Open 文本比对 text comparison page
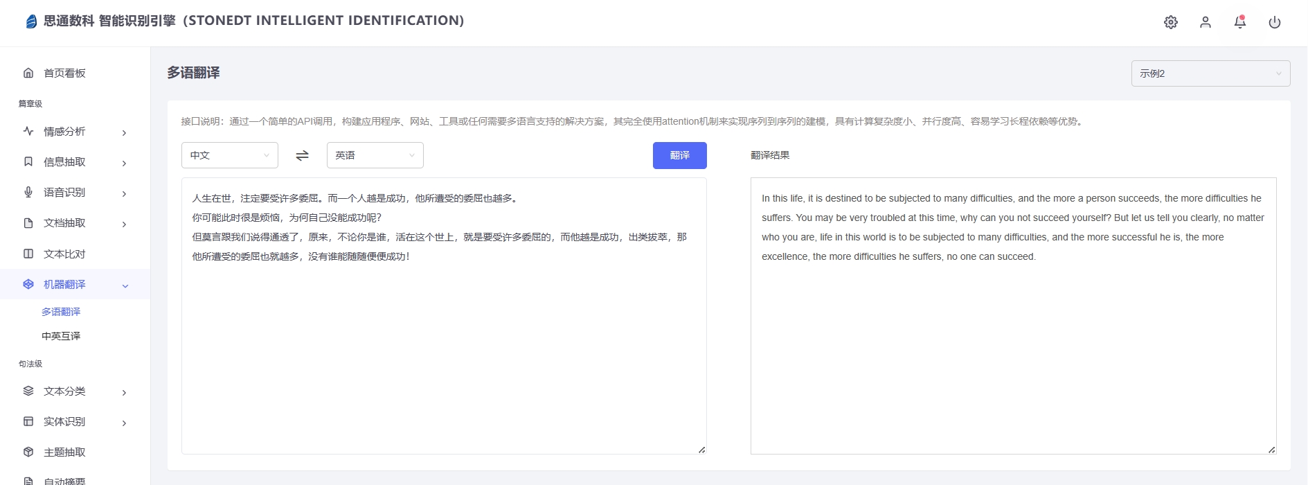 click(x=64, y=254)
